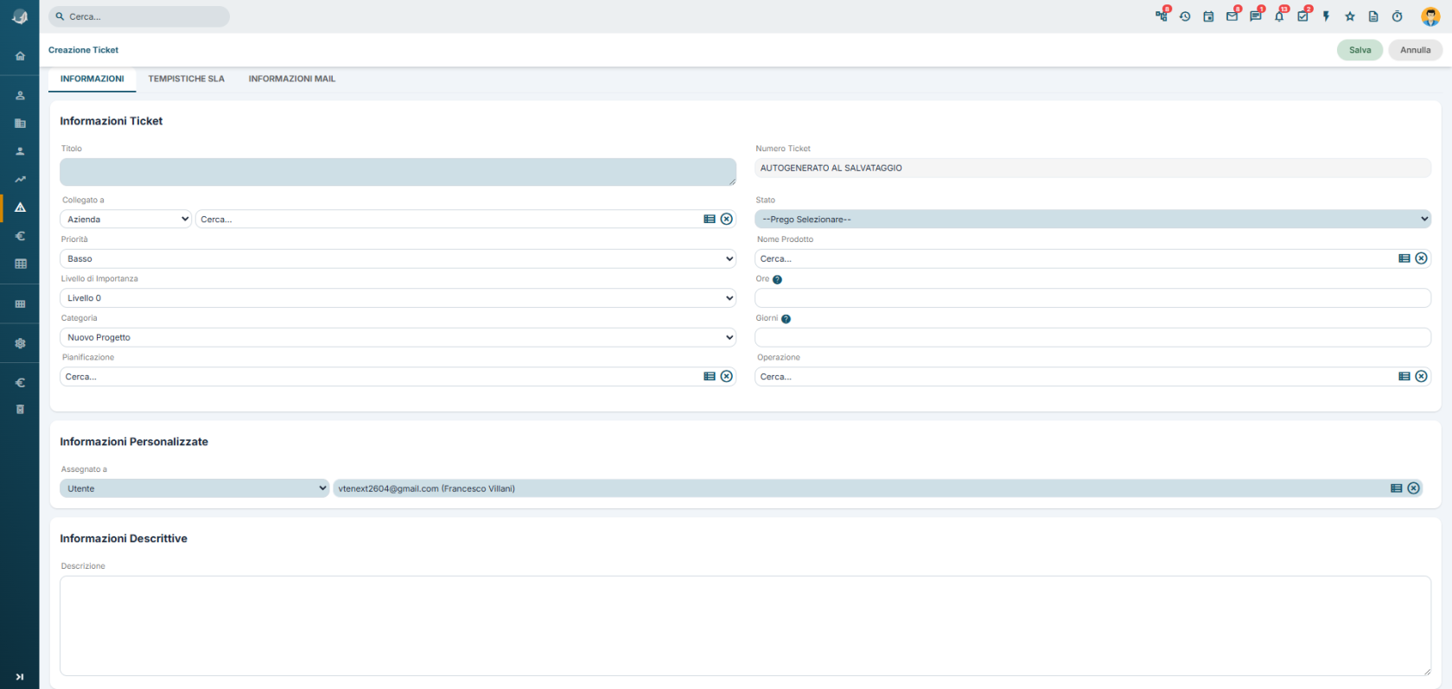This screenshot has height=689, width=1452.
Task: Open the upper euro icon in sidebar
Action: pyautogui.click(x=20, y=236)
